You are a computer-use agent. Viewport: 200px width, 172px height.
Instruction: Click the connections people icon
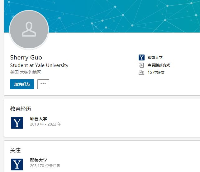pos(141,72)
